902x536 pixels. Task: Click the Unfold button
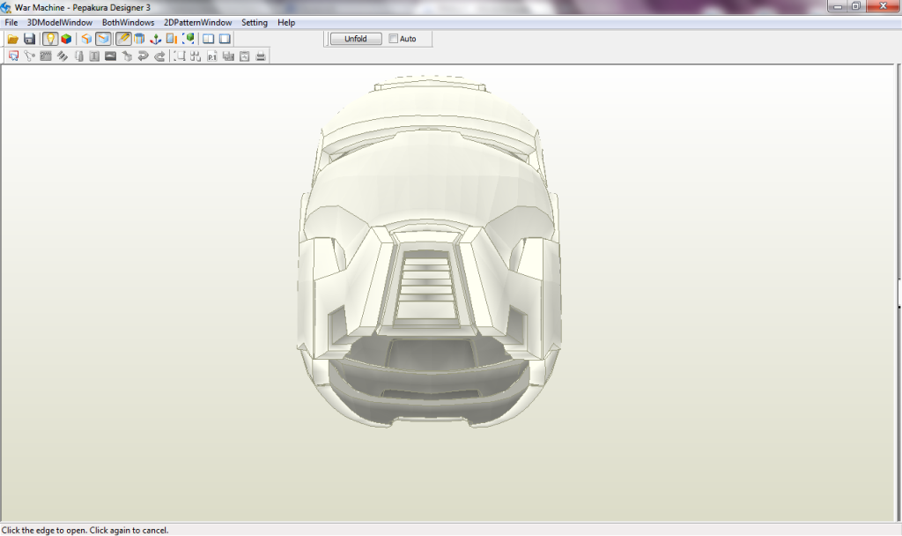click(356, 39)
